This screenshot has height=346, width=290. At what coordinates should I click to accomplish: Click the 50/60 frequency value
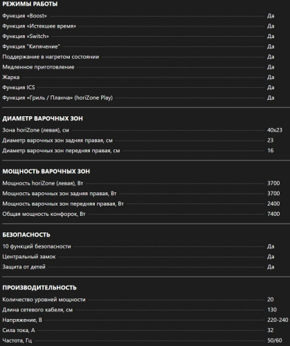tap(275, 340)
